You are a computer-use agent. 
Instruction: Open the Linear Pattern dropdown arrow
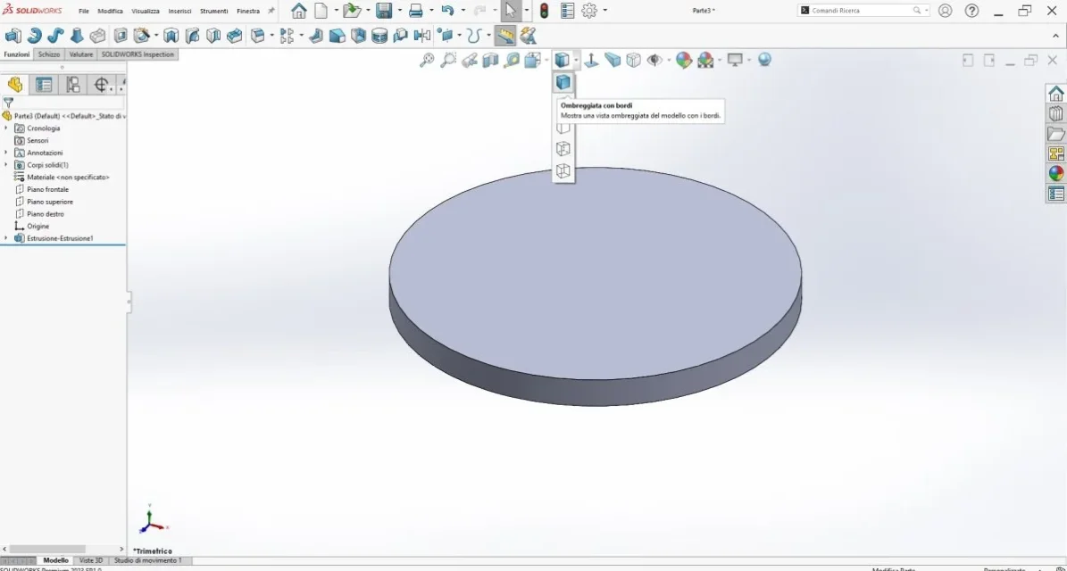pos(301,36)
